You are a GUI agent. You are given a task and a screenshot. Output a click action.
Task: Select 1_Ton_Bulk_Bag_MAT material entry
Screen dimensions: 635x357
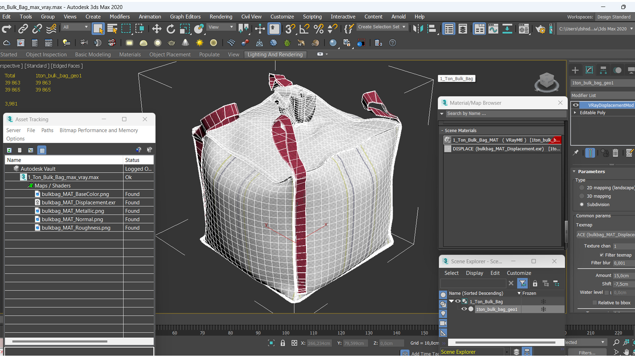pos(502,140)
